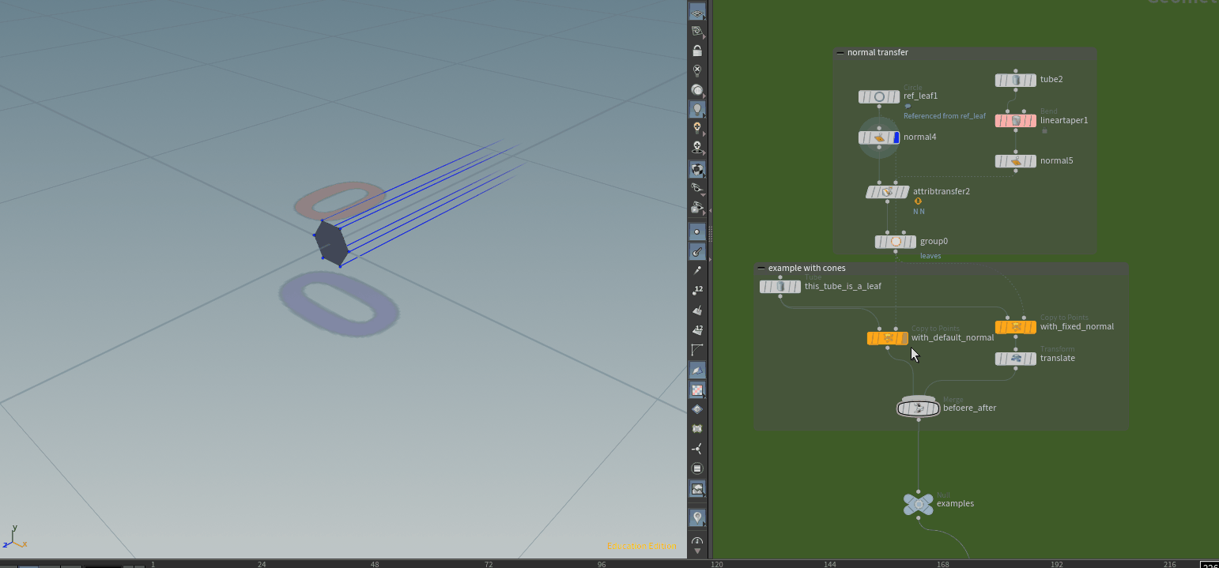
Task: Collapse the 'example with cones' network box
Action: point(760,269)
